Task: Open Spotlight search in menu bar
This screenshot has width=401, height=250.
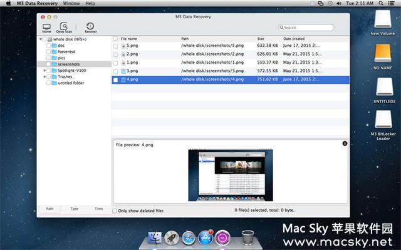Action: pyautogui.click(x=381, y=3)
